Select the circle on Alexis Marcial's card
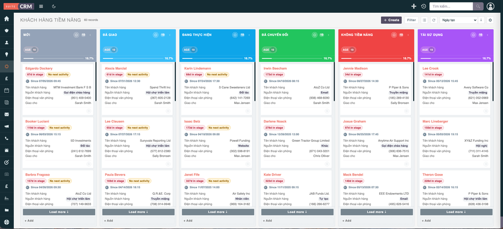Image resolution: width=503 pixels, height=229 pixels. click(168, 111)
